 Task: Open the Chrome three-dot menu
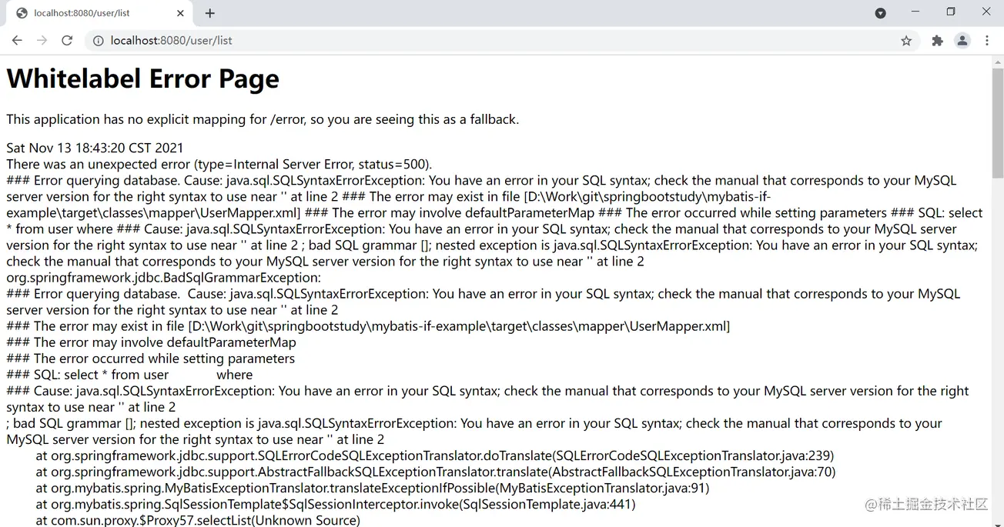[x=987, y=41]
